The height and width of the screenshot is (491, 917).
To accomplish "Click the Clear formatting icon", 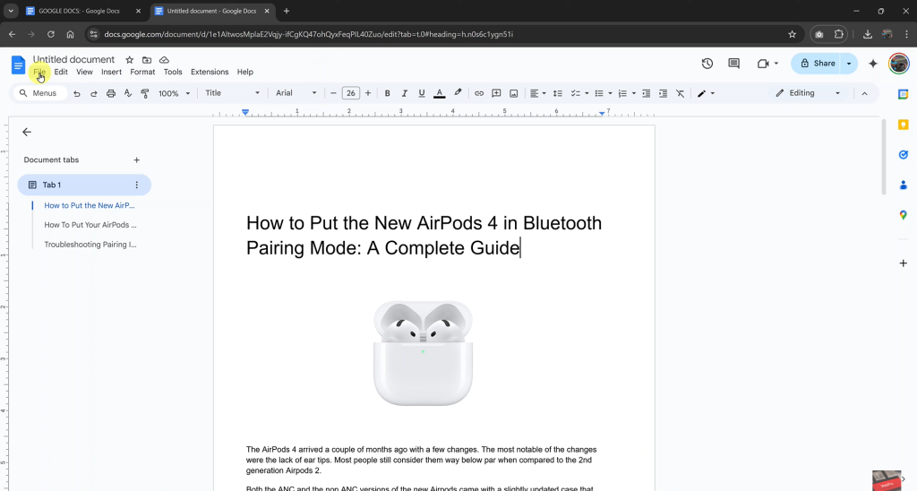I will [681, 93].
